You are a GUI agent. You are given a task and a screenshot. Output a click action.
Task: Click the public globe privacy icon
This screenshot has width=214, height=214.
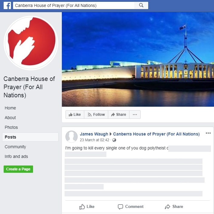tap(114, 140)
